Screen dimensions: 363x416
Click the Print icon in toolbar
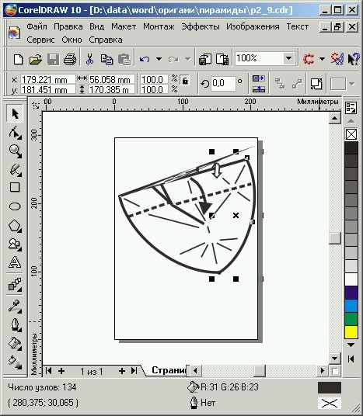click(70, 59)
